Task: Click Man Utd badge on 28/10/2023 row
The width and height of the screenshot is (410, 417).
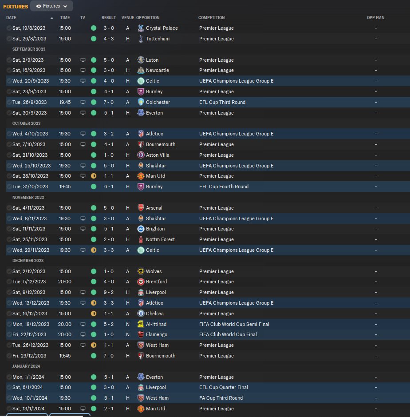Action: point(141,176)
